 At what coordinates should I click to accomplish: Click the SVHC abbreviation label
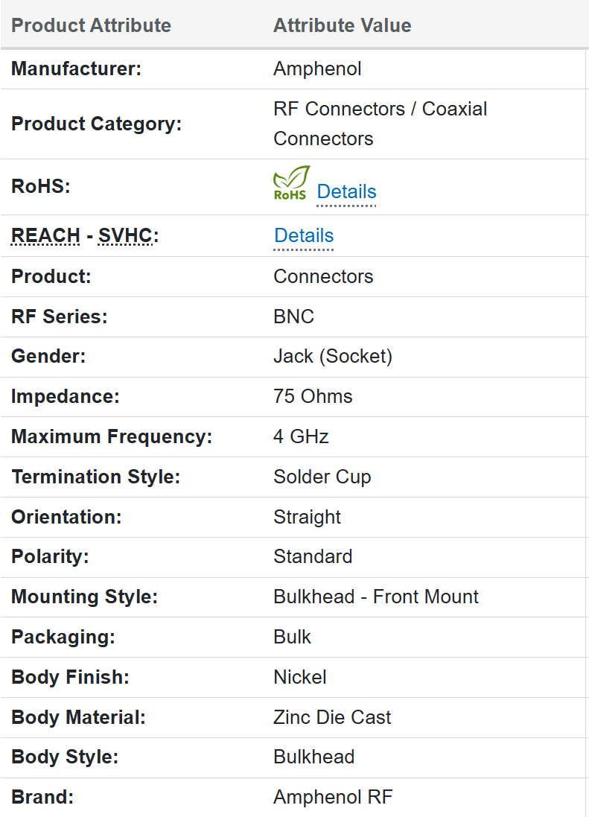click(125, 235)
